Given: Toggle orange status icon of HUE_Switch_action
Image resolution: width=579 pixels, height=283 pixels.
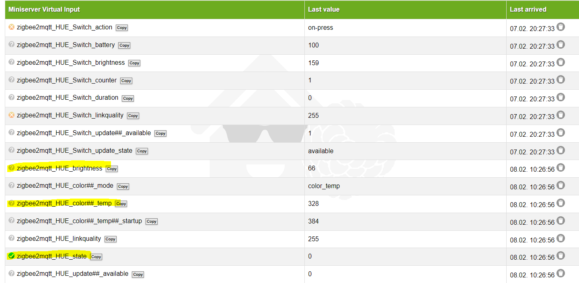Looking at the screenshot, I should [11, 27].
